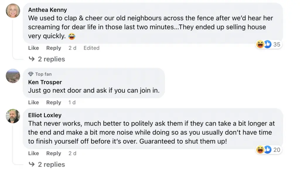Reply to Anthea Kenny's comment

(54, 48)
